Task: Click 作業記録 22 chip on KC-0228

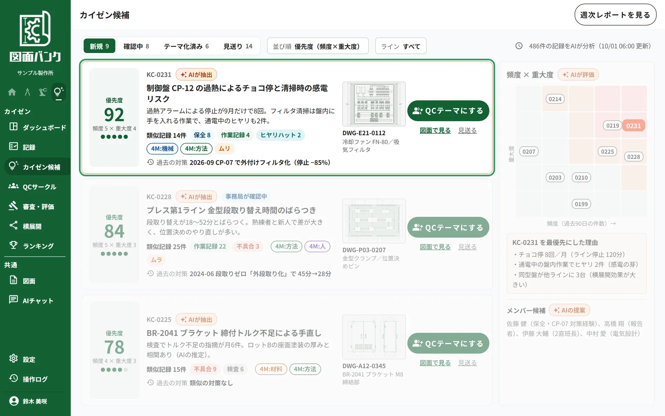Action: coord(210,246)
